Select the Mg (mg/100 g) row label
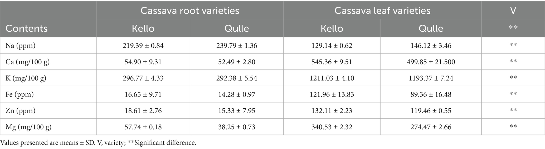The width and height of the screenshot is (545, 149). click(28, 127)
